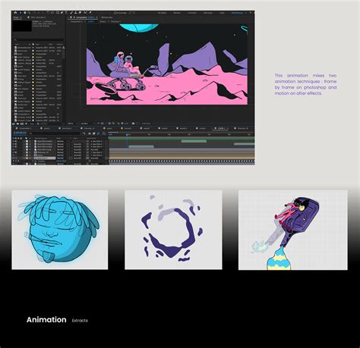This screenshot has width=360, height=348.
Task: Click the paragraph about two animation techniques
Action: tap(305, 84)
